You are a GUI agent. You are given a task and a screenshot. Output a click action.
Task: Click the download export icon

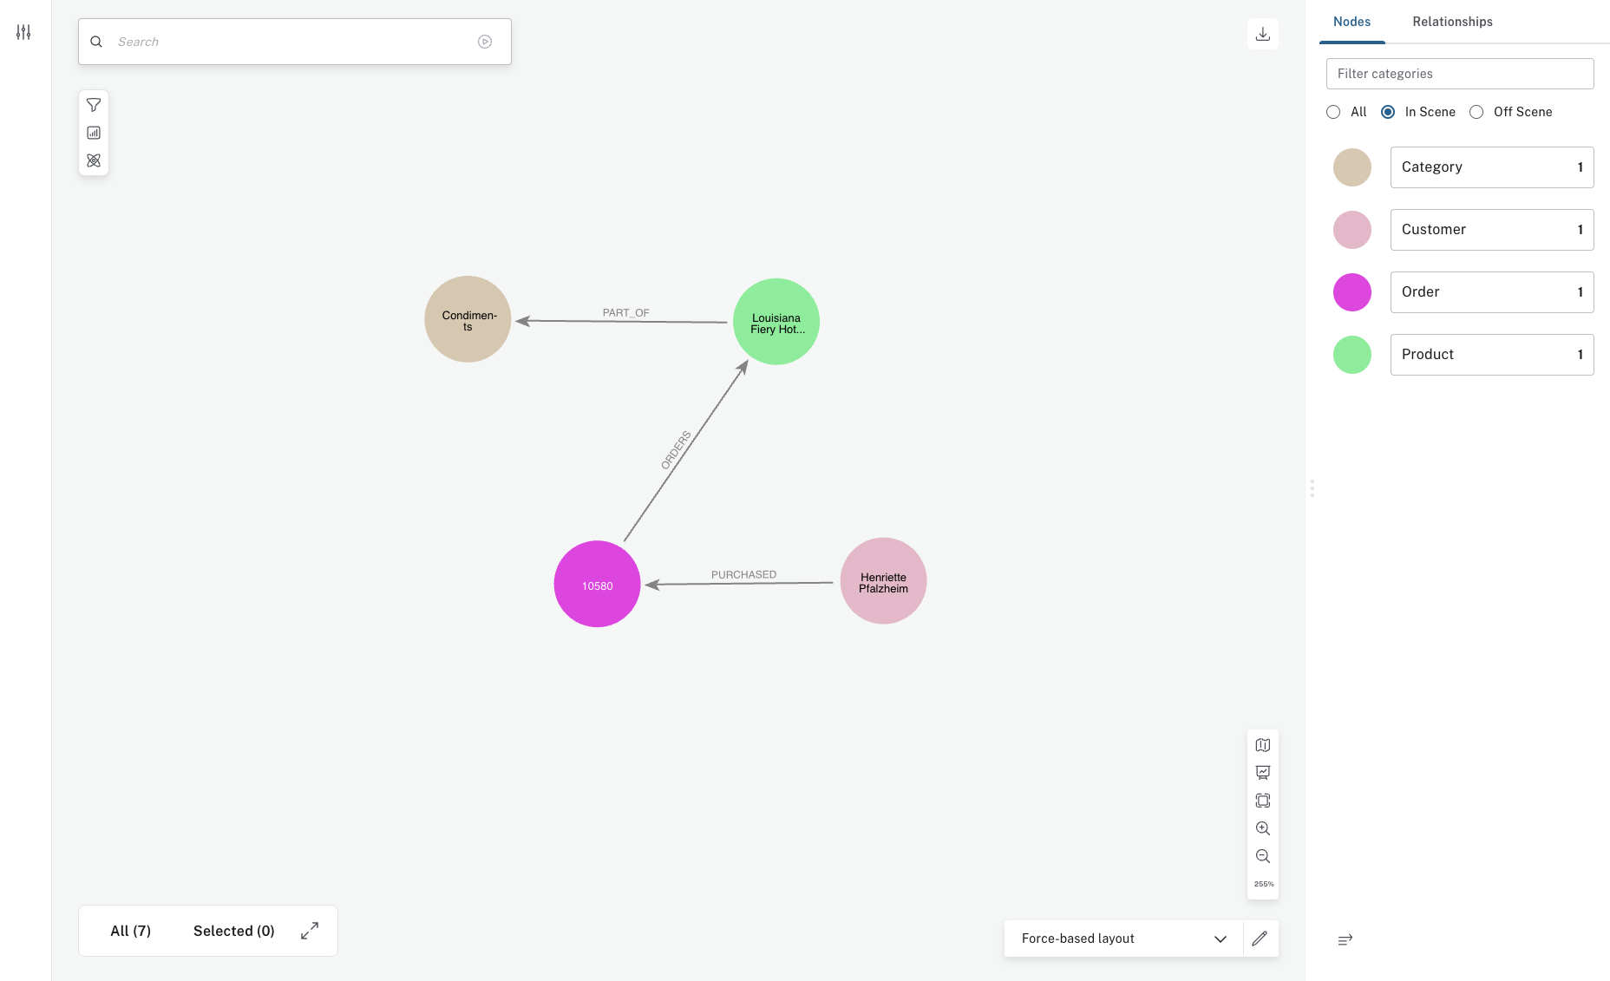coord(1263,34)
